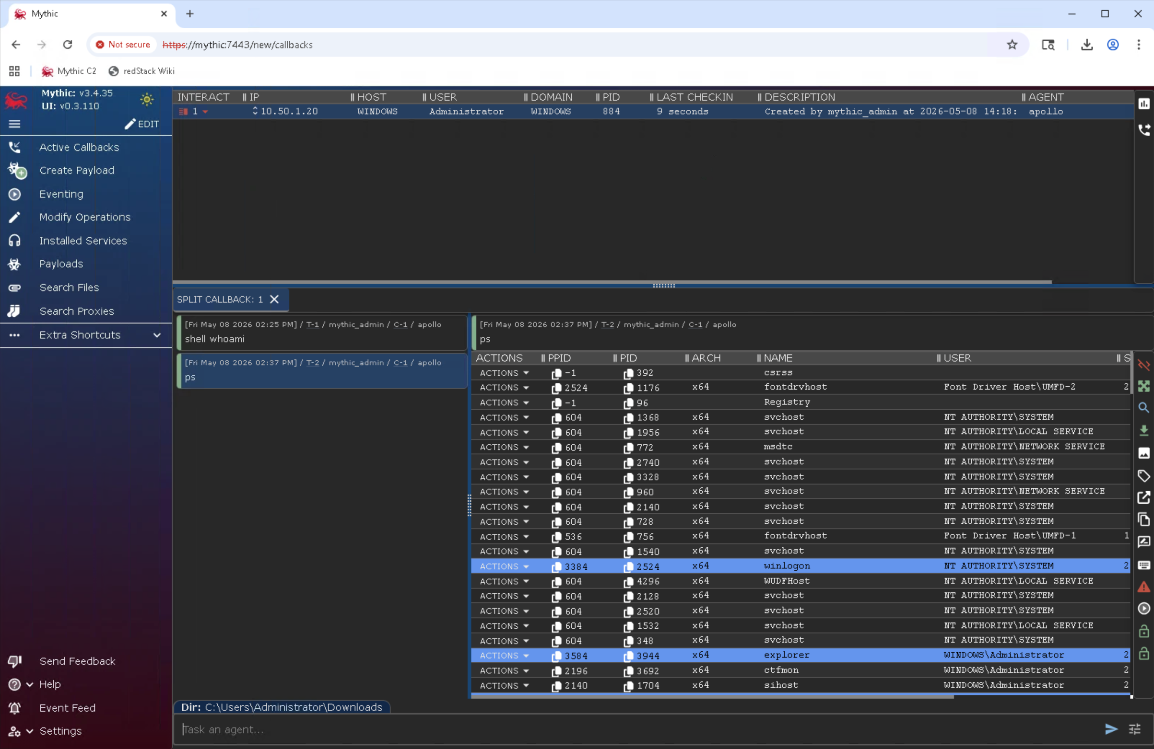Bookmark this page with the star icon
The width and height of the screenshot is (1154, 749).
pyautogui.click(x=1012, y=45)
